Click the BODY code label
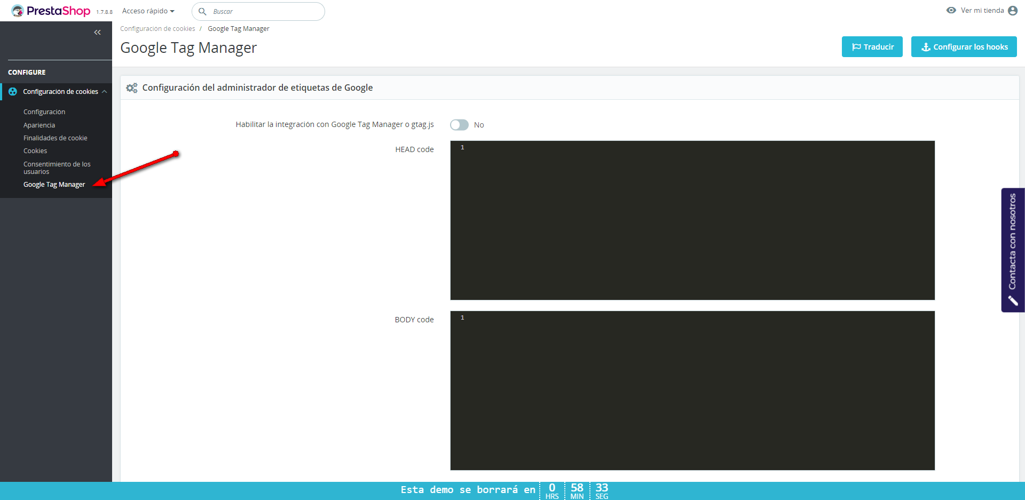The image size is (1025, 500). tap(414, 320)
